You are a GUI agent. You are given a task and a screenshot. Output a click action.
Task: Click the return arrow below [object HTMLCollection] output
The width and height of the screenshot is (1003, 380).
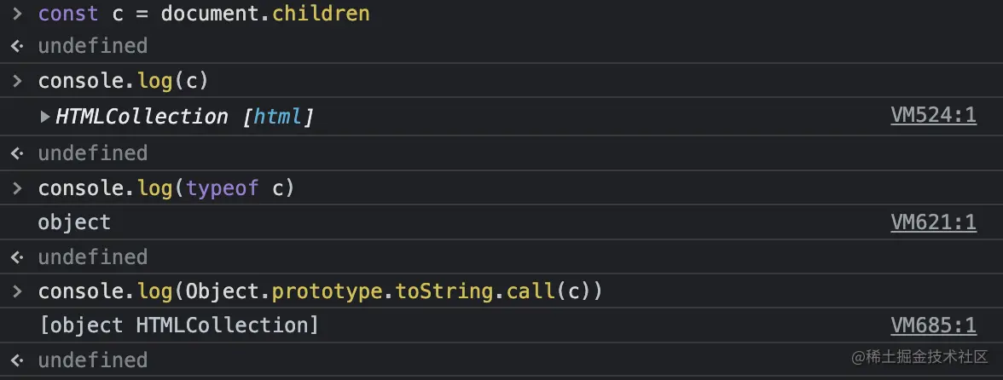tap(17, 360)
